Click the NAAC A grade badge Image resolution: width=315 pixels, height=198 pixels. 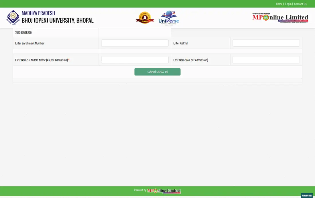(145, 18)
